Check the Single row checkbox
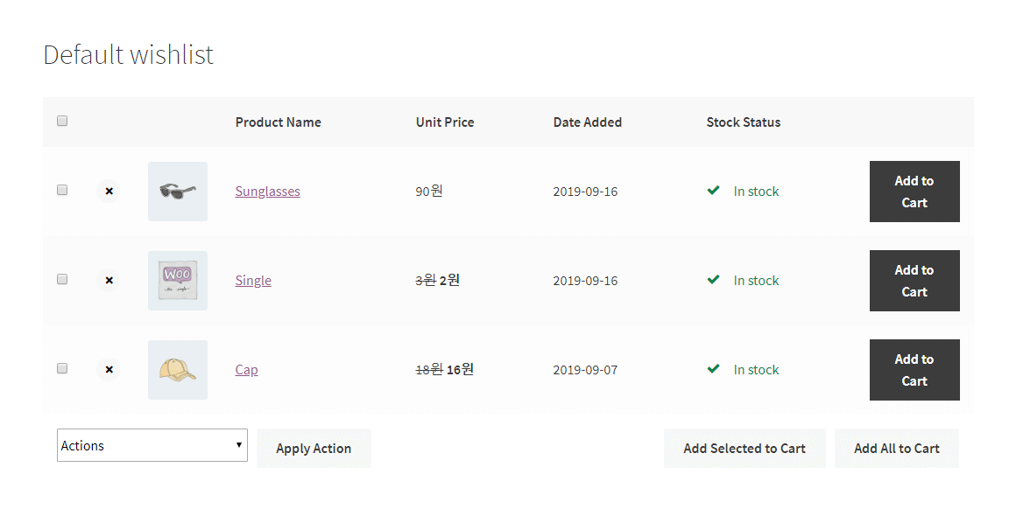1009x509 pixels. coord(62,279)
